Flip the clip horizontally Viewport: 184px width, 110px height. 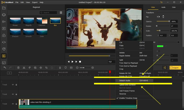158,17
